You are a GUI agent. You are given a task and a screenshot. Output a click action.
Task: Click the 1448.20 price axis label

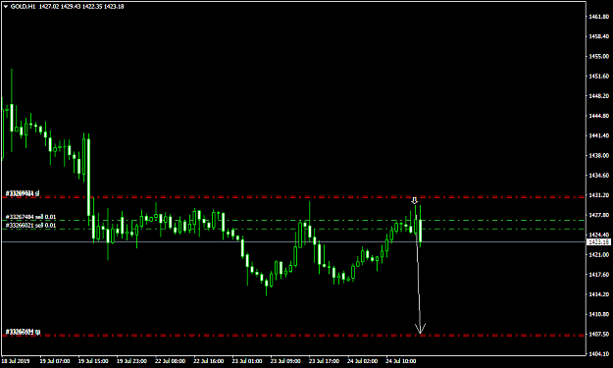[x=598, y=96]
